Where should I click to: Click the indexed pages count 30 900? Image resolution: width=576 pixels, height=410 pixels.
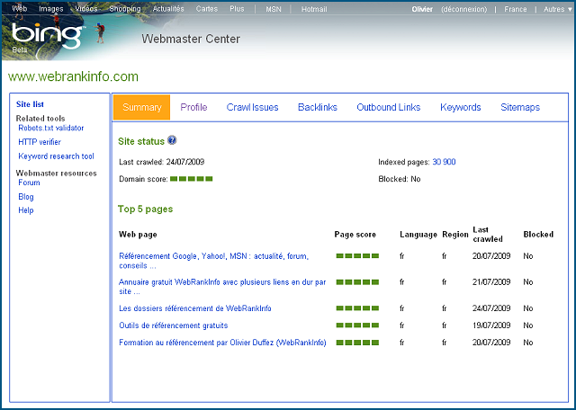pos(444,162)
